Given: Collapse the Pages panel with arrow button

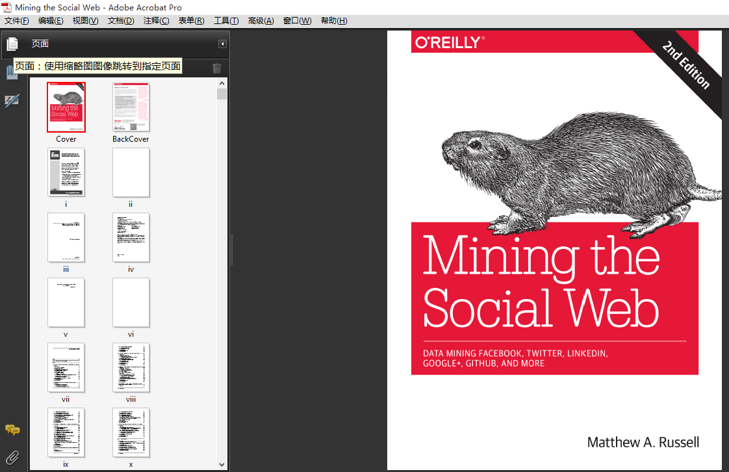Looking at the screenshot, I should [x=222, y=44].
